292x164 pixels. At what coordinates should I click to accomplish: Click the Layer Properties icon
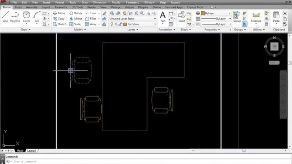pyautogui.click(x=112, y=13)
